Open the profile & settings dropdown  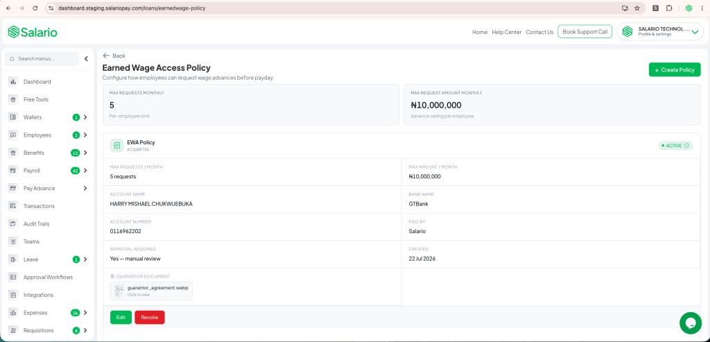pos(660,32)
